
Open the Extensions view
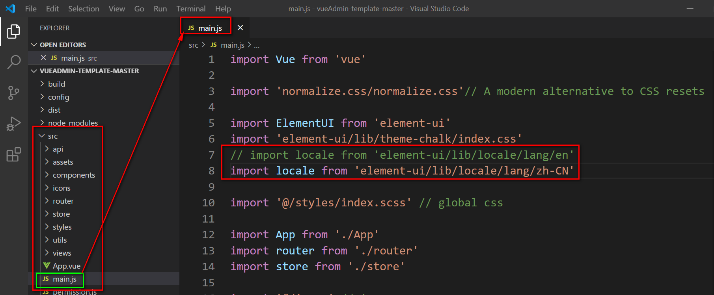pyautogui.click(x=14, y=154)
